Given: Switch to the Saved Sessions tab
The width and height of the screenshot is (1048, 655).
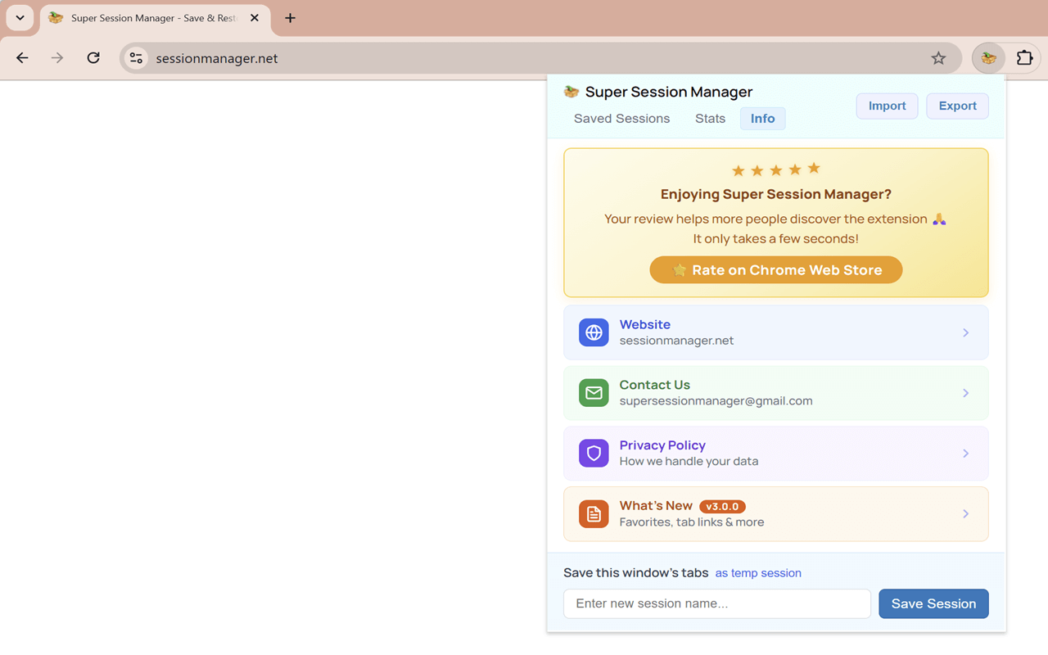Looking at the screenshot, I should [621, 118].
